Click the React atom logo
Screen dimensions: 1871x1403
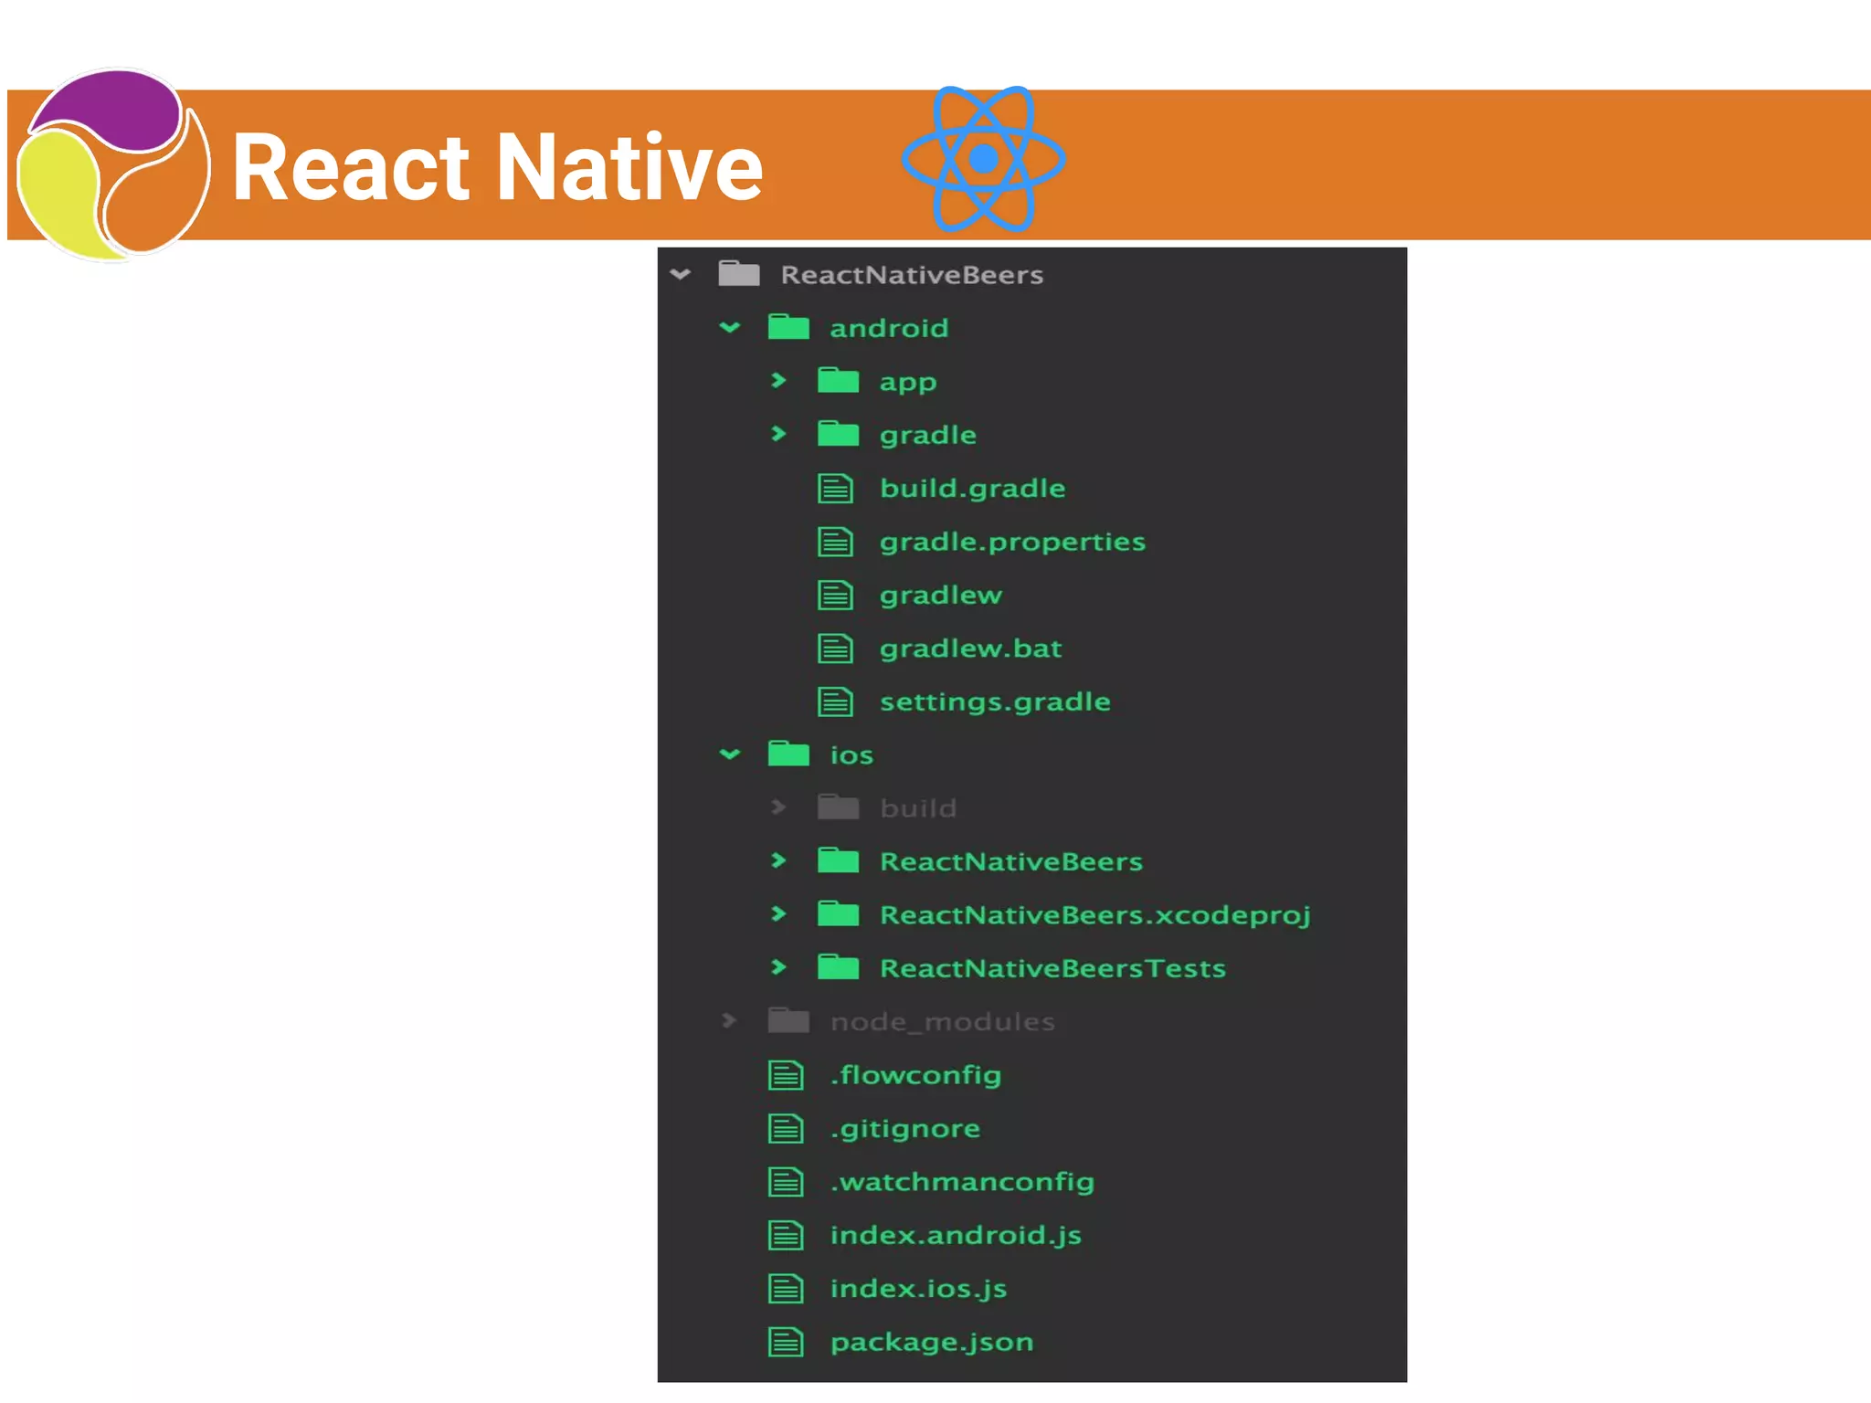983,159
